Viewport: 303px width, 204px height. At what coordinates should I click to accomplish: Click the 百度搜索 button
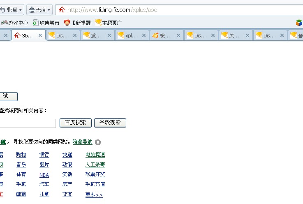coord(76,123)
